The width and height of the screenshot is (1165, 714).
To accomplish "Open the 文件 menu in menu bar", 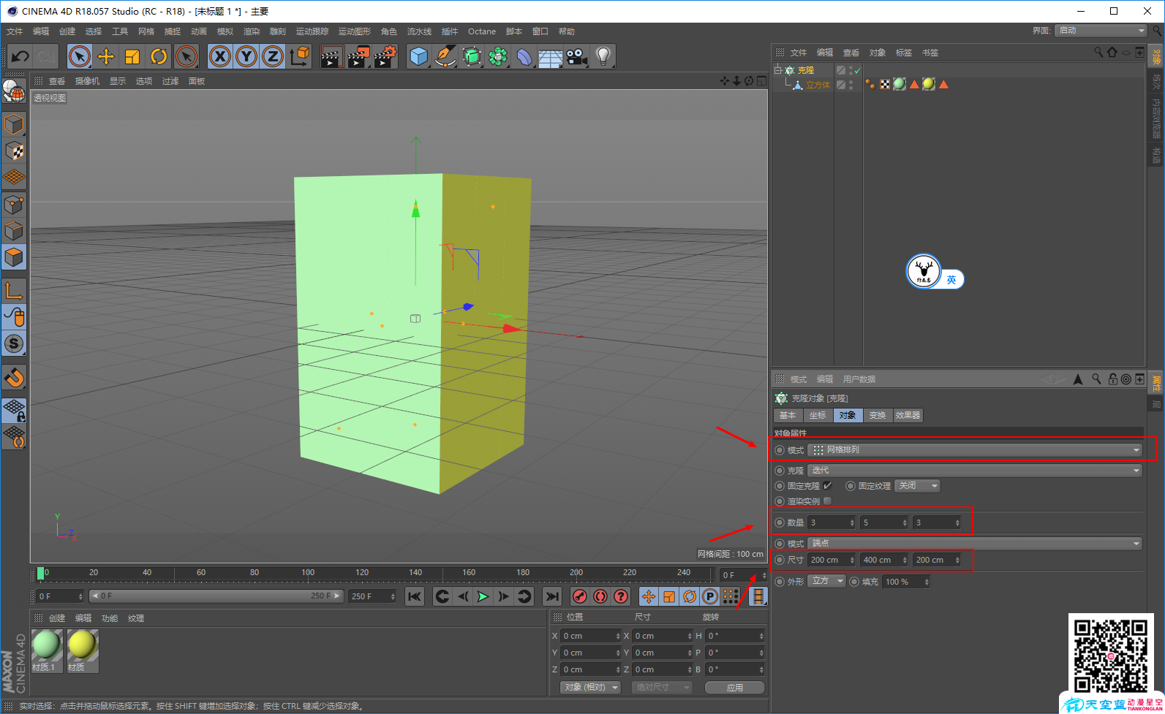I will (15, 31).
